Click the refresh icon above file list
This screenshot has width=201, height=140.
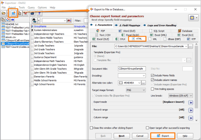8,20
